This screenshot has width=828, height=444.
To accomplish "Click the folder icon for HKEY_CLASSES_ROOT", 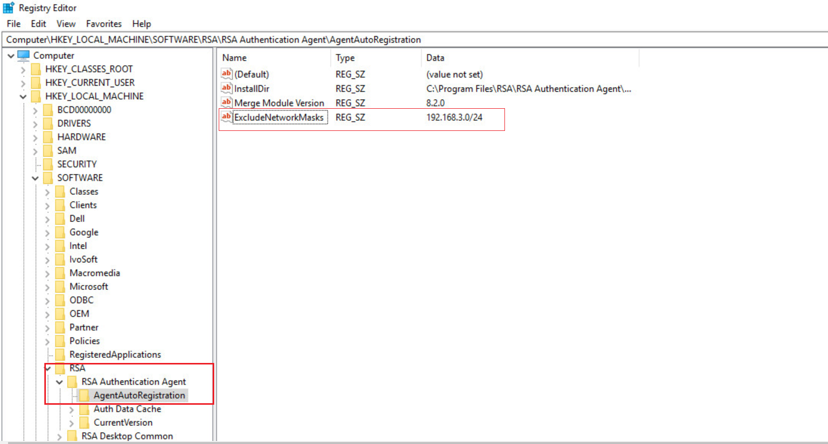I will [x=36, y=69].
